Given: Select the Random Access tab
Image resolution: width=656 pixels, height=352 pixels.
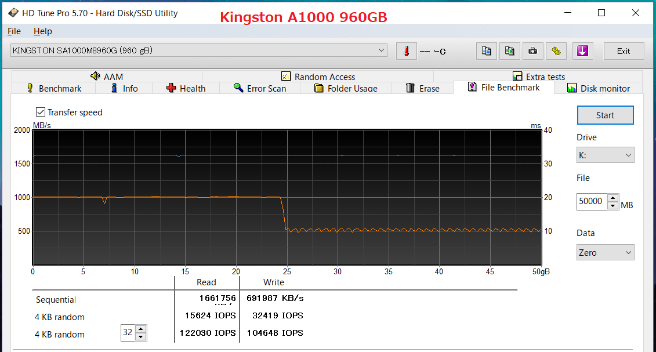Looking at the screenshot, I should [x=318, y=77].
